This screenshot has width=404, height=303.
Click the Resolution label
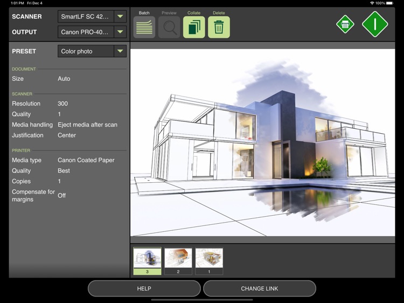26,104
